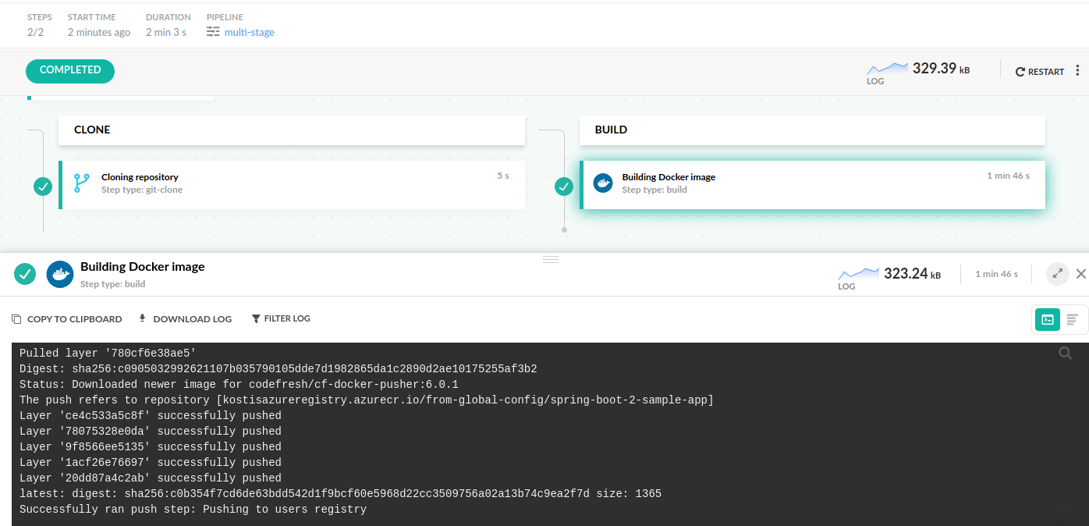Click the Docker icon in log panel header
This screenshot has height=526, width=1089.
coord(60,274)
